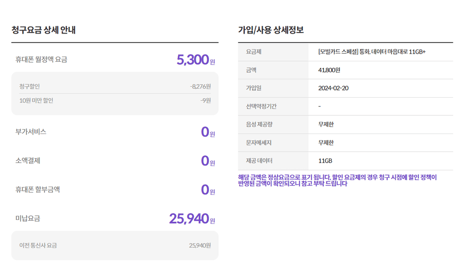Image resolution: width=466 pixels, height=278 pixels.
Task: Click the 41,800원 plan price value
Action: 329,70
